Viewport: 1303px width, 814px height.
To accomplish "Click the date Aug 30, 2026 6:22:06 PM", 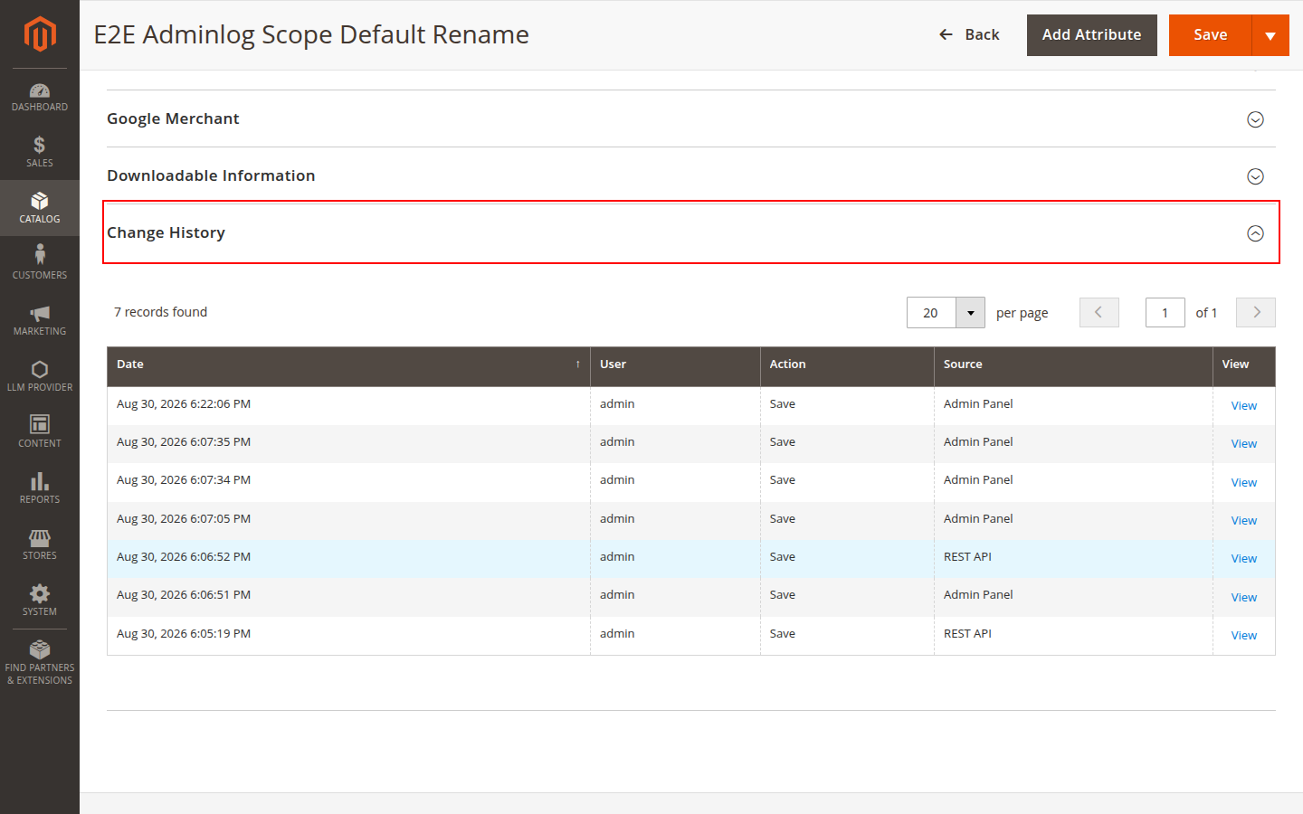I will point(184,404).
